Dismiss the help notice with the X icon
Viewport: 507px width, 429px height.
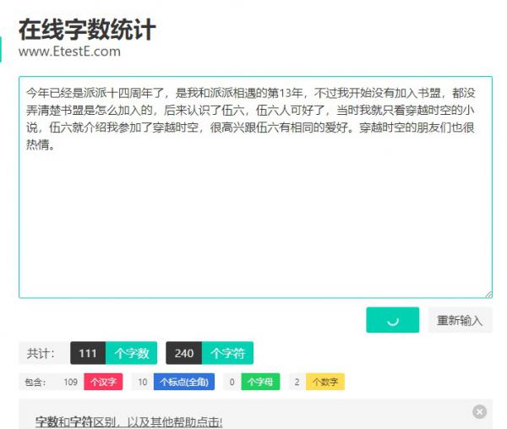pos(479,411)
